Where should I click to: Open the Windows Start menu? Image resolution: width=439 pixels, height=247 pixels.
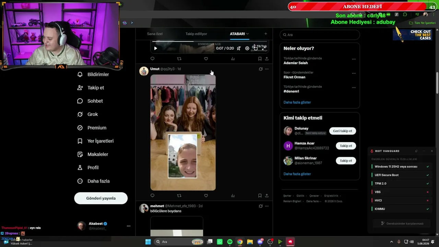[x=148, y=242]
